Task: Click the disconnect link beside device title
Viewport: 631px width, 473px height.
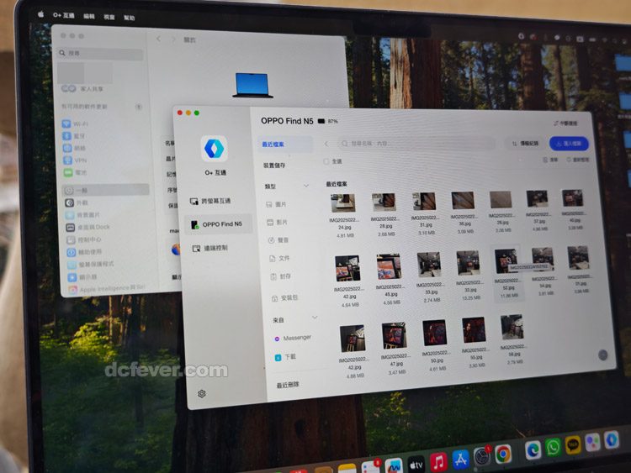Action: (565, 124)
